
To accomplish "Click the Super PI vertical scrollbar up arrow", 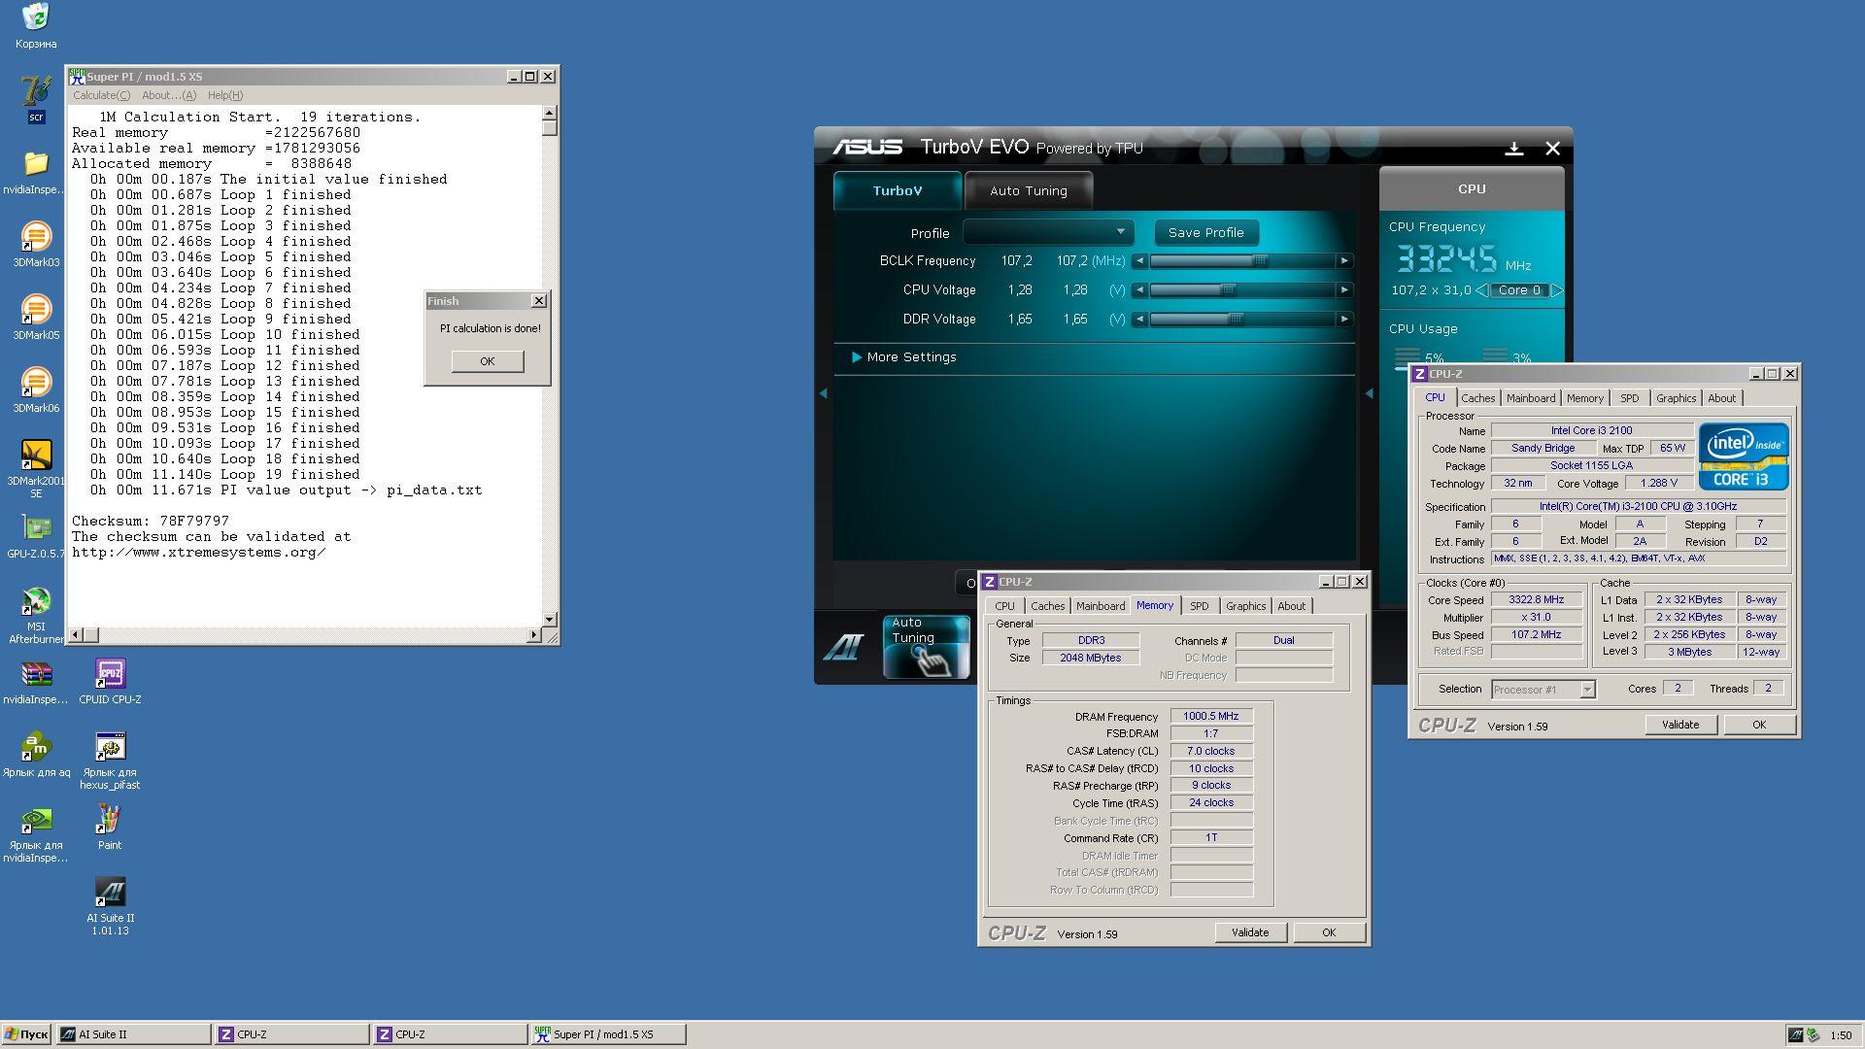I will (550, 113).
